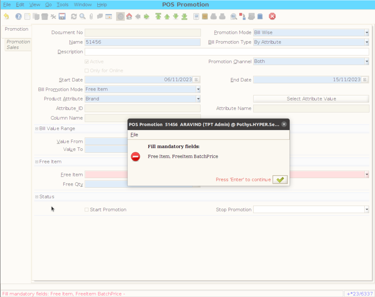Go to the previous record up arrow
Viewport: 375px width, 297px height.
click(167, 16)
